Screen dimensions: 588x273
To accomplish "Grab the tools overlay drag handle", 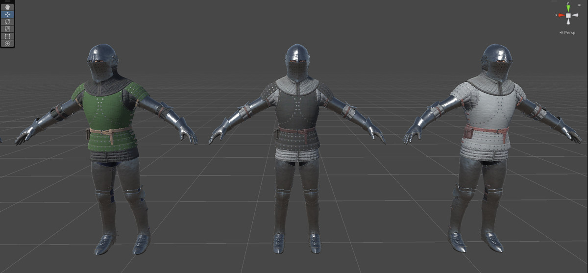I will [x=7, y=2].
